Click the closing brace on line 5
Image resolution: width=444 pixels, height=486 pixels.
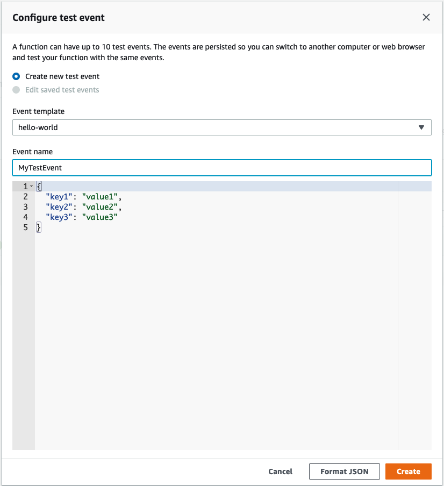(x=38, y=227)
